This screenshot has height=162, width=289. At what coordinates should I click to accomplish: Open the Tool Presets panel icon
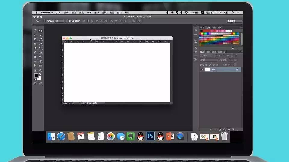point(196,59)
